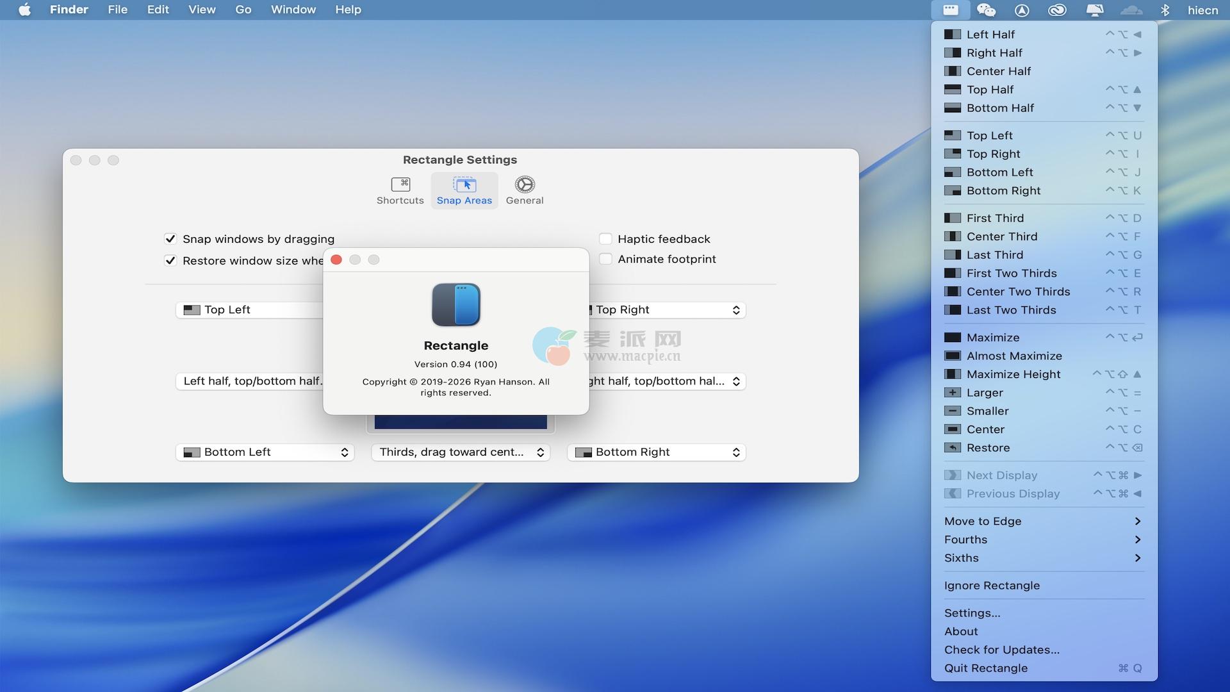Click the Bluetooth status icon
1230x692 pixels.
coord(1165,10)
